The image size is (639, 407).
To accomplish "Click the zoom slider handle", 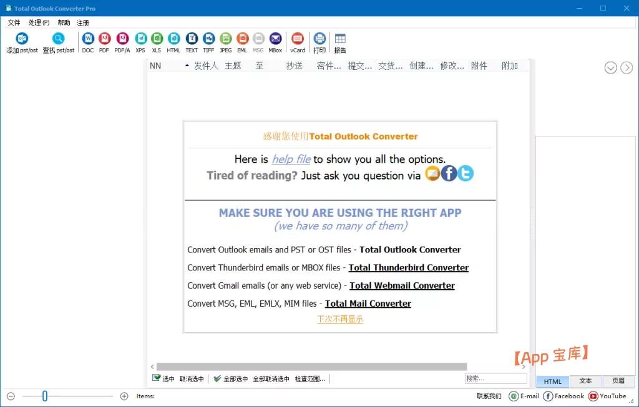I will click(x=45, y=396).
